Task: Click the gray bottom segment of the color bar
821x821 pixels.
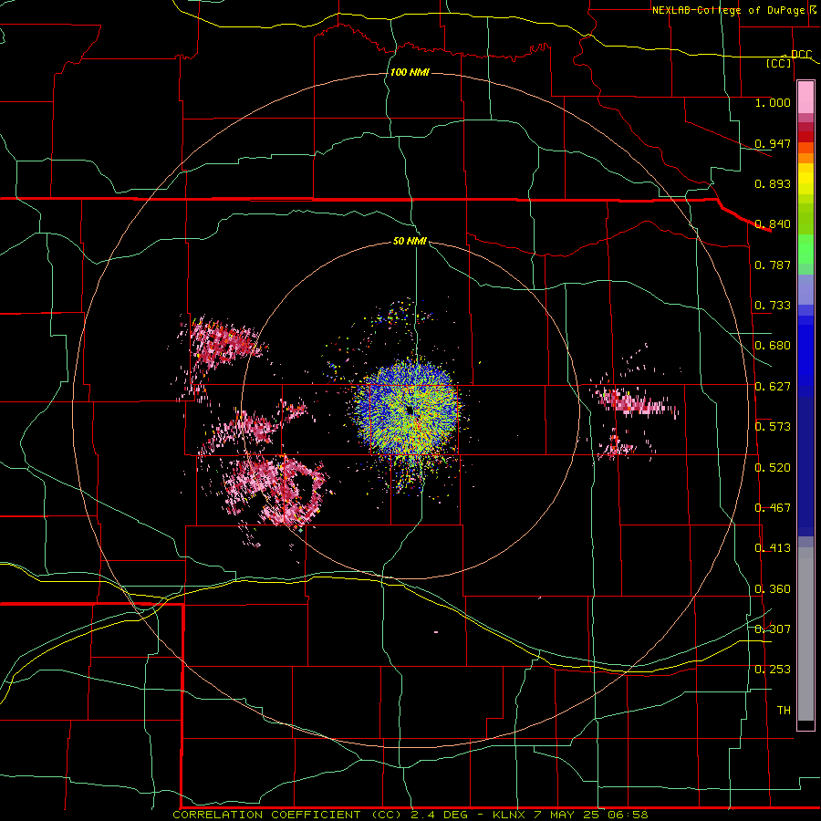Action: coord(805,634)
